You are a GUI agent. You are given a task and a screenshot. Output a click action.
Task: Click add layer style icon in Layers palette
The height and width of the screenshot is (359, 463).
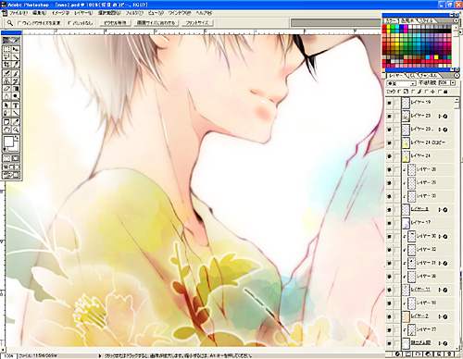coord(398,354)
